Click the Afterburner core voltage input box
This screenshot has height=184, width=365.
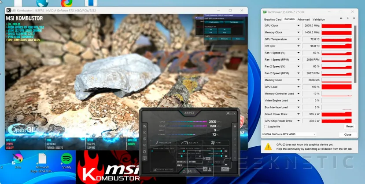(x=172, y=151)
